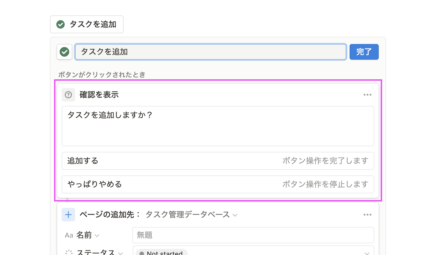Click the タスクを追加 button at top
Image resolution: width=423 pixels, height=255 pixels.
[x=87, y=24]
